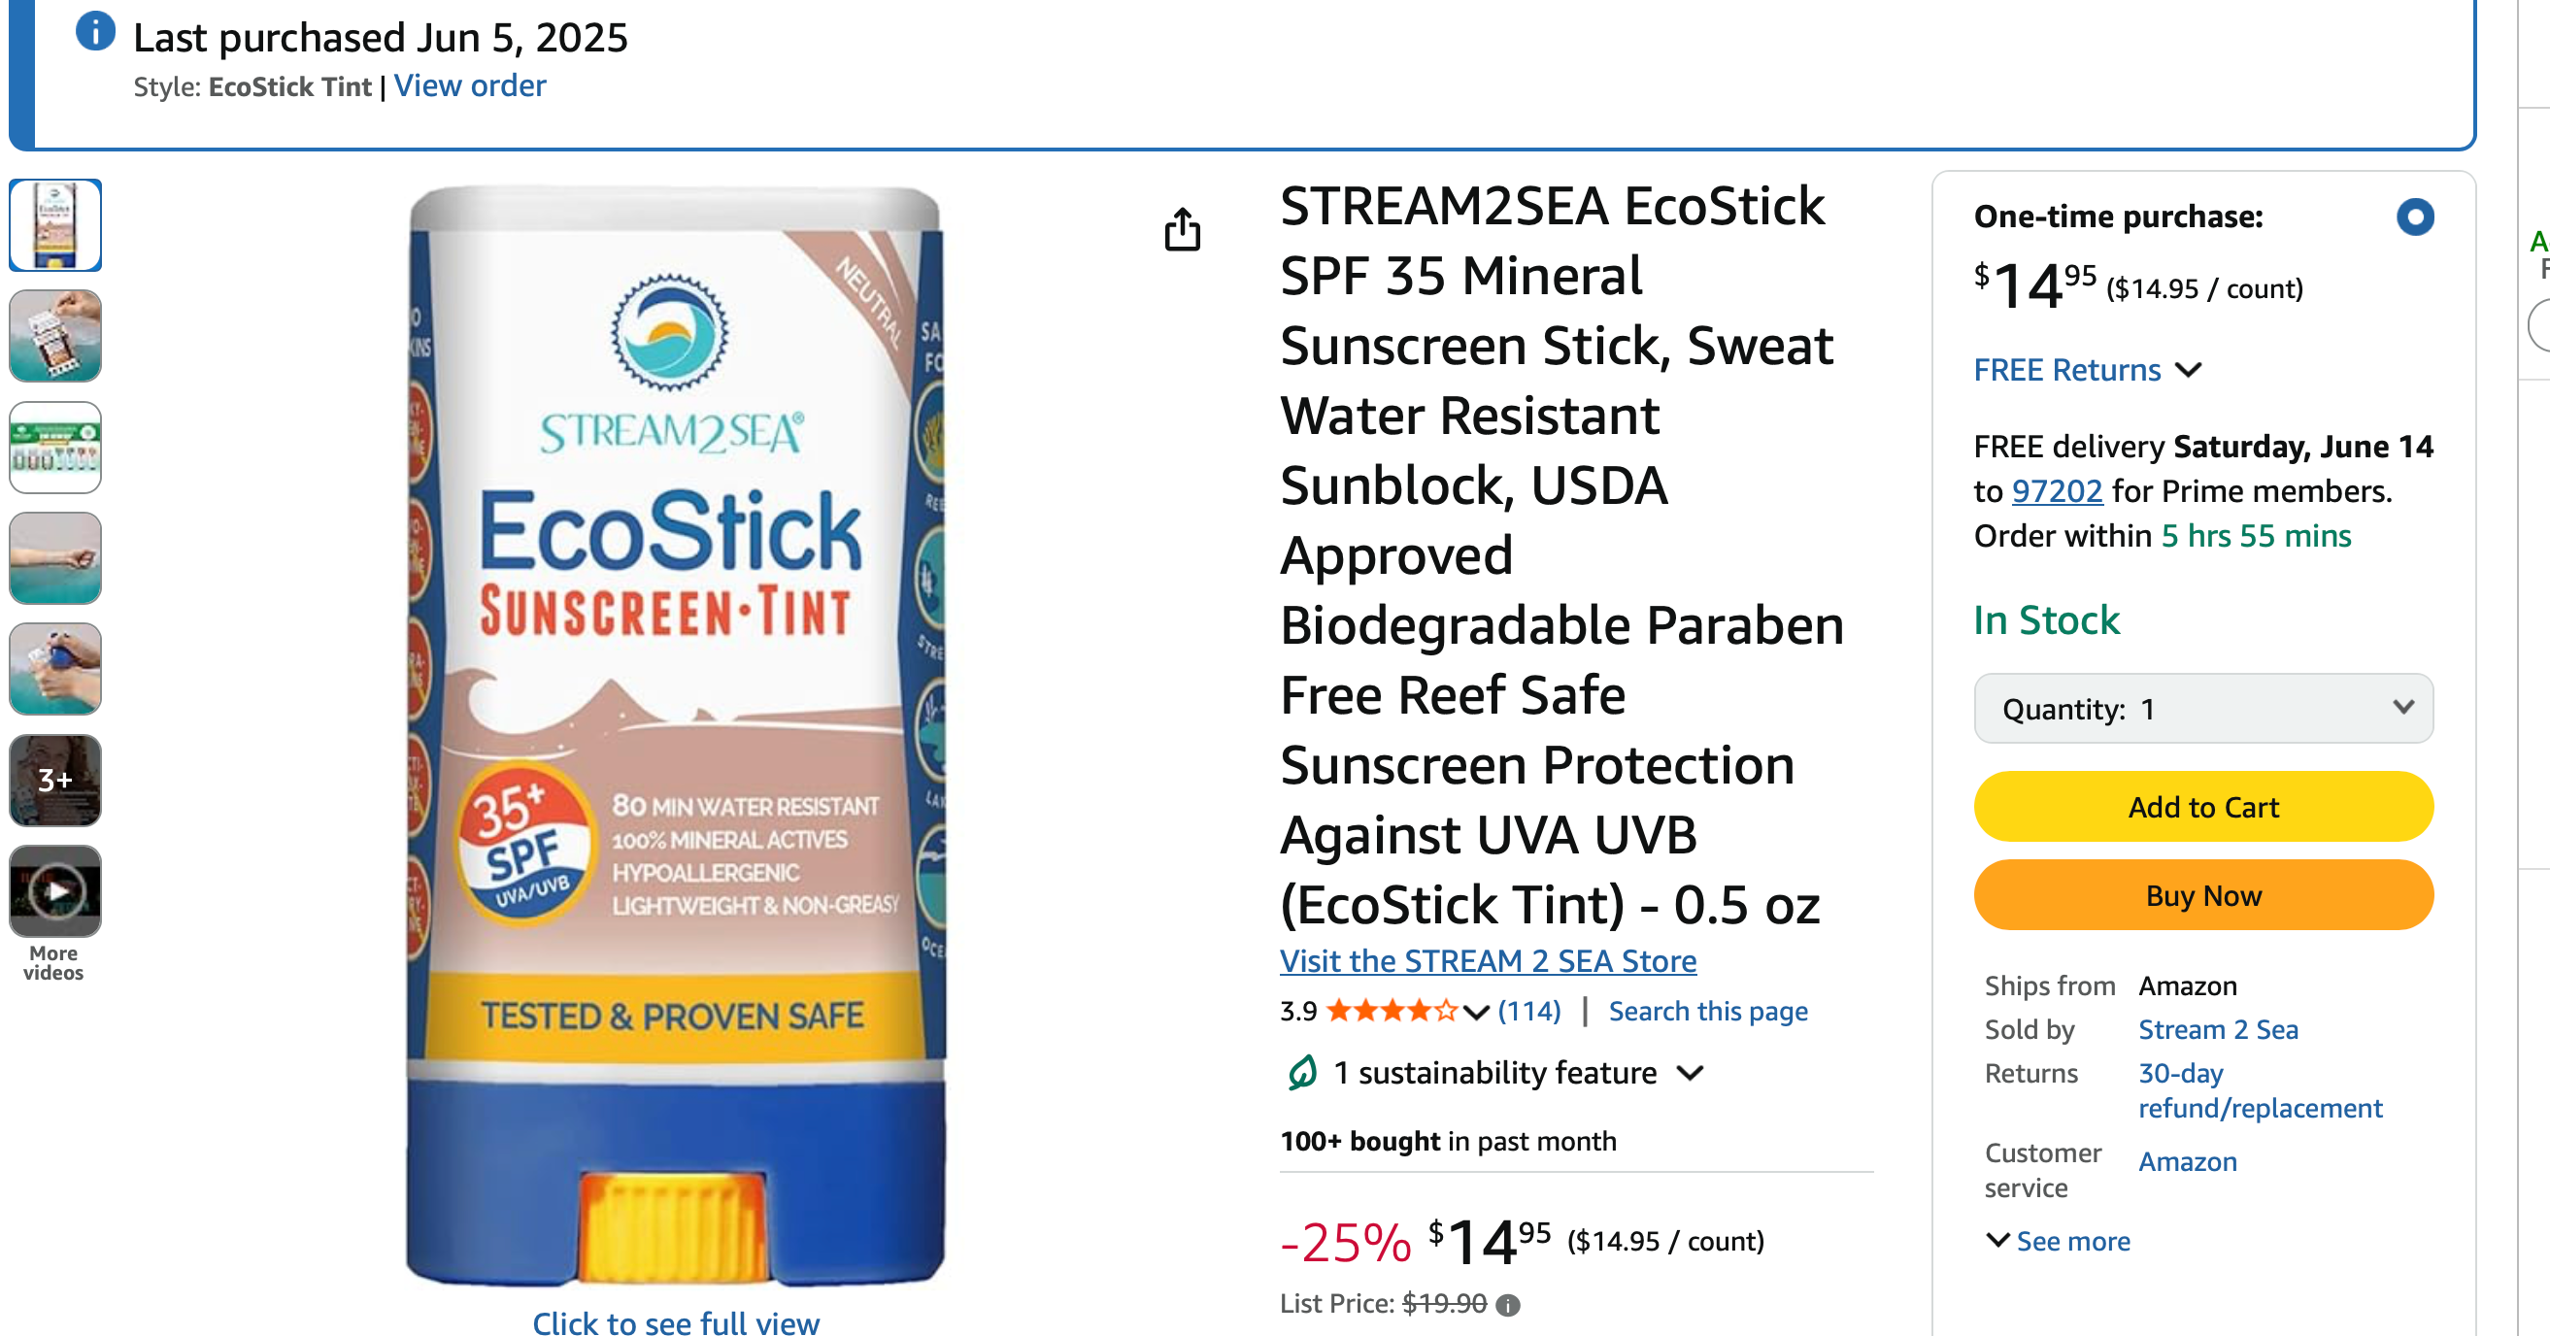Expand the FREE Returns details
Screen dimensions: 2550x1336
[2087, 370]
